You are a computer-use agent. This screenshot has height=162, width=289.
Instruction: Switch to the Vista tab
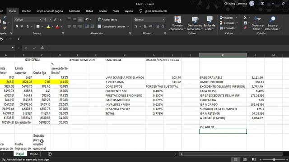tap(116, 11)
